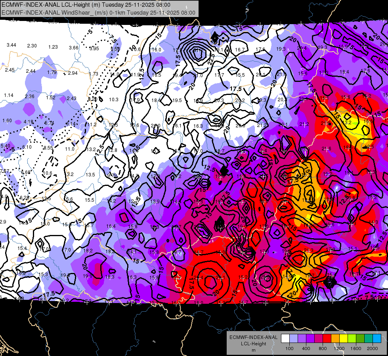Select the orange legend color swatch
388x356 pixels.
[335, 339]
